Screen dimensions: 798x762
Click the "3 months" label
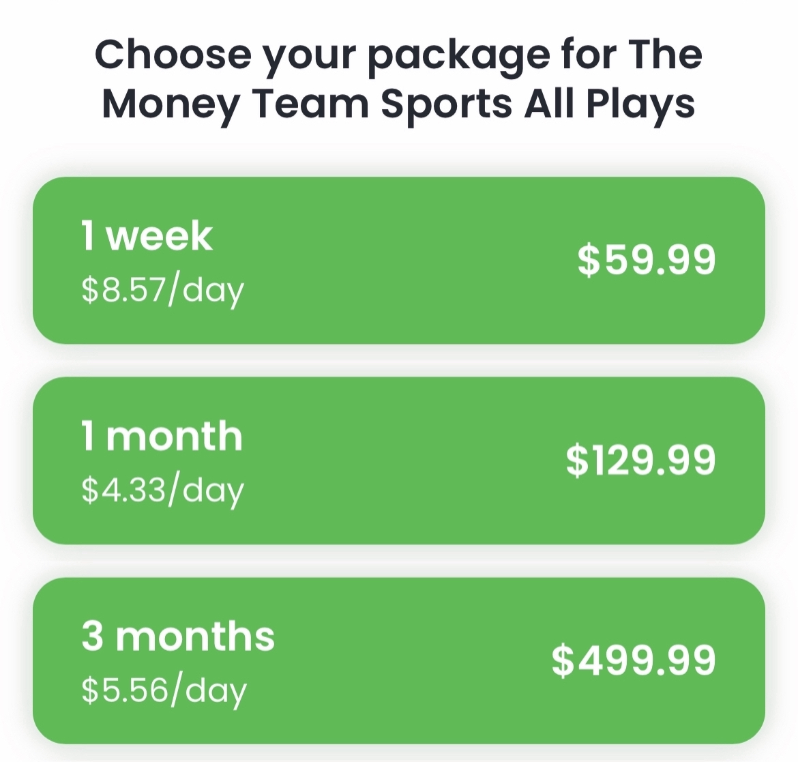pyautogui.click(x=178, y=636)
